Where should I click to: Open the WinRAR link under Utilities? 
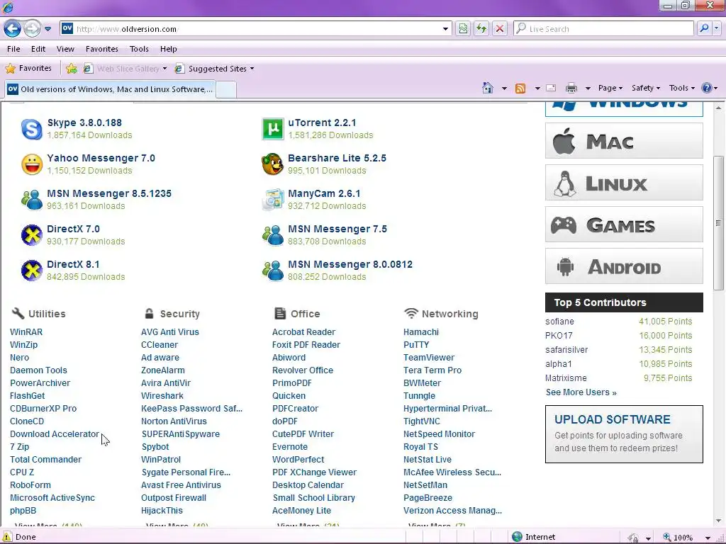coord(26,332)
